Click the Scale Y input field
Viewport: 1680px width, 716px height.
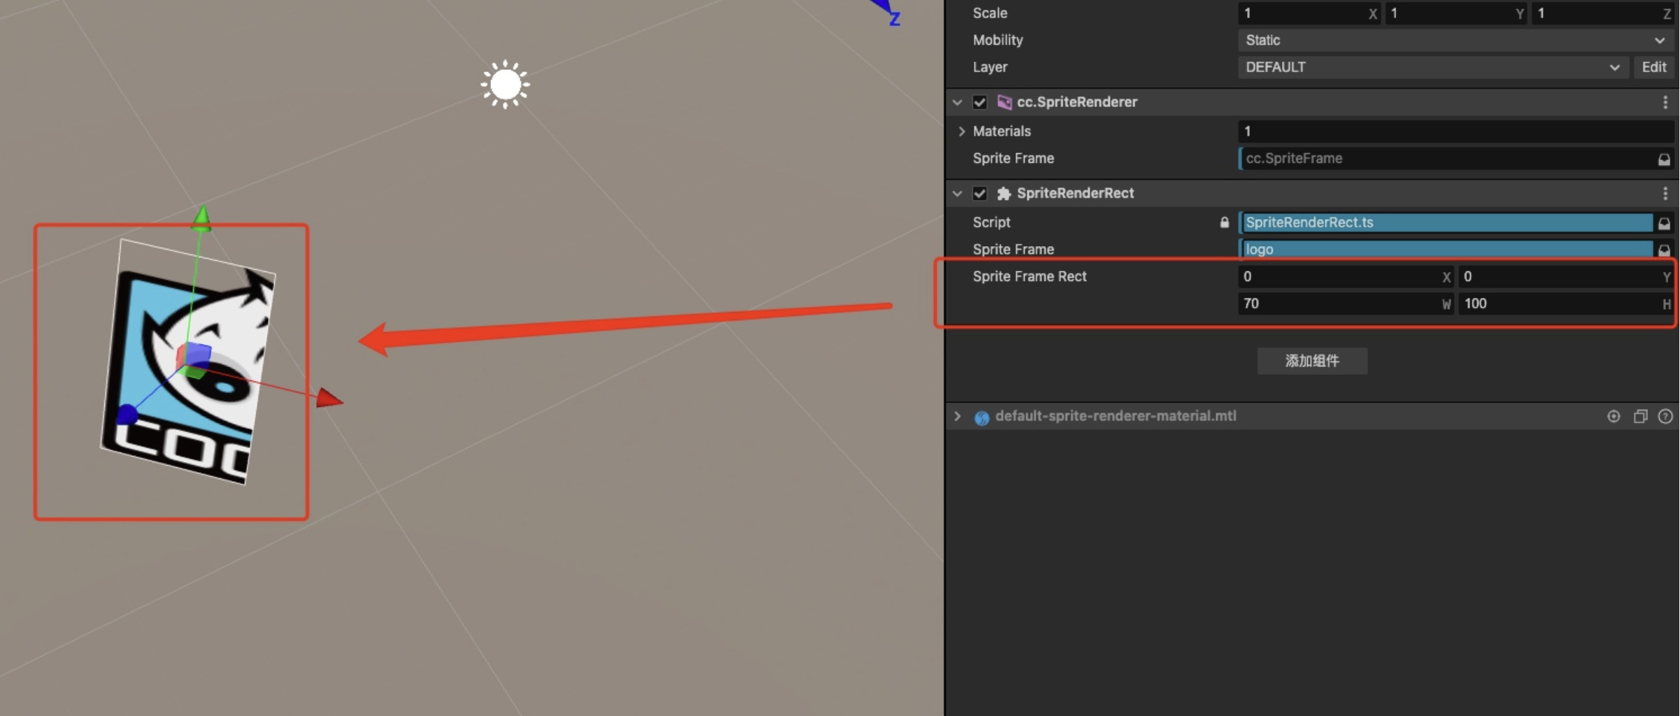click(x=1455, y=13)
